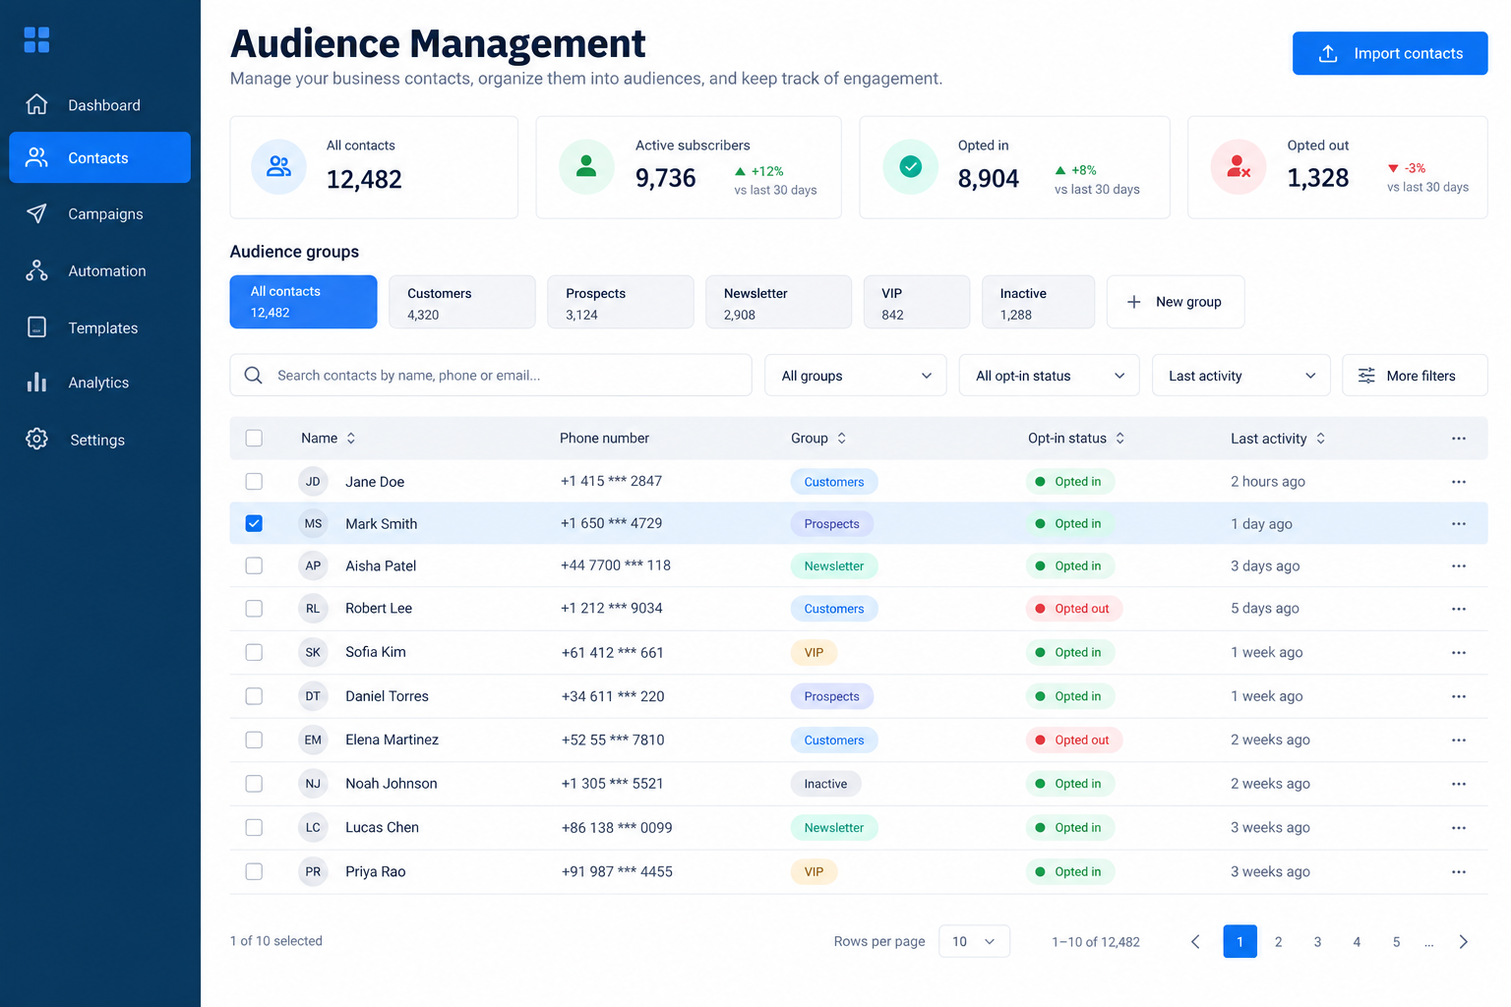The width and height of the screenshot is (1511, 1007).
Task: Check the Aisha Patel row checkbox
Action: click(254, 566)
